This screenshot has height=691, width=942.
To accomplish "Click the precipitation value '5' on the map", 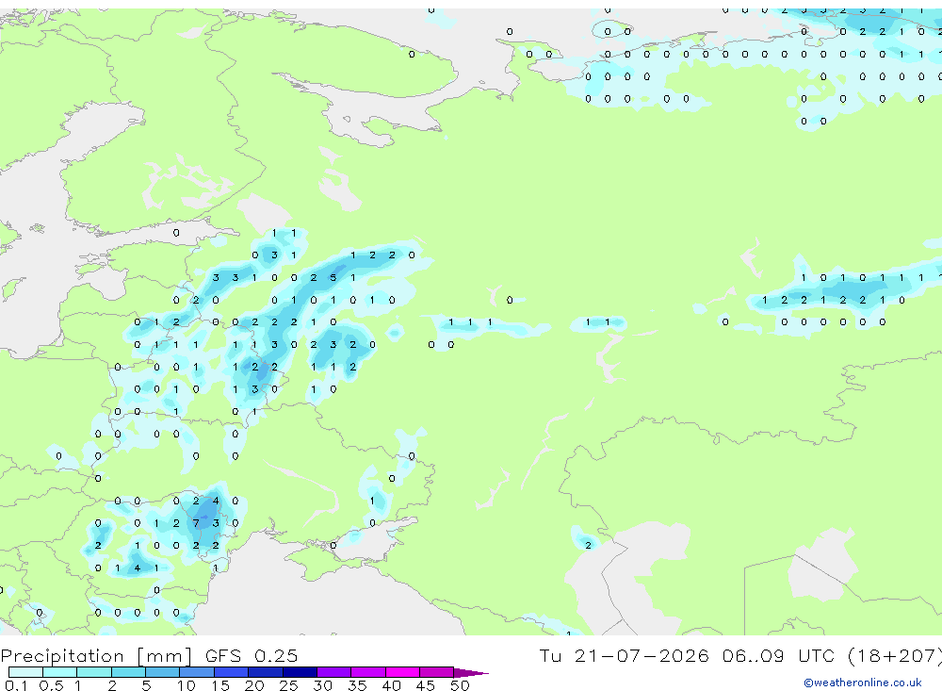I will pos(333,278).
